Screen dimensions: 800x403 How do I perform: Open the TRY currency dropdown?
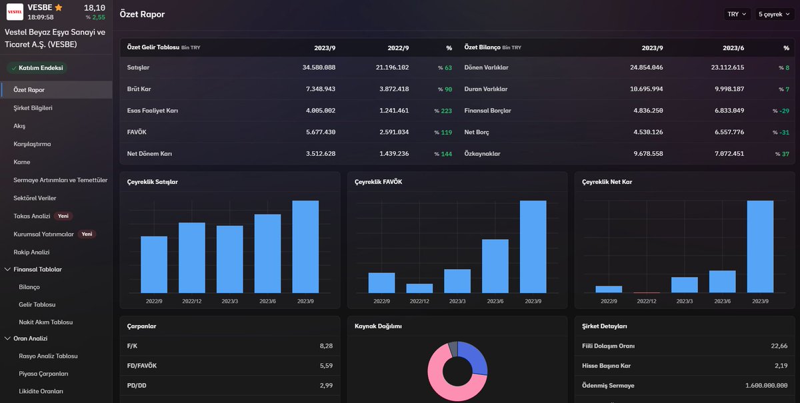coord(737,14)
